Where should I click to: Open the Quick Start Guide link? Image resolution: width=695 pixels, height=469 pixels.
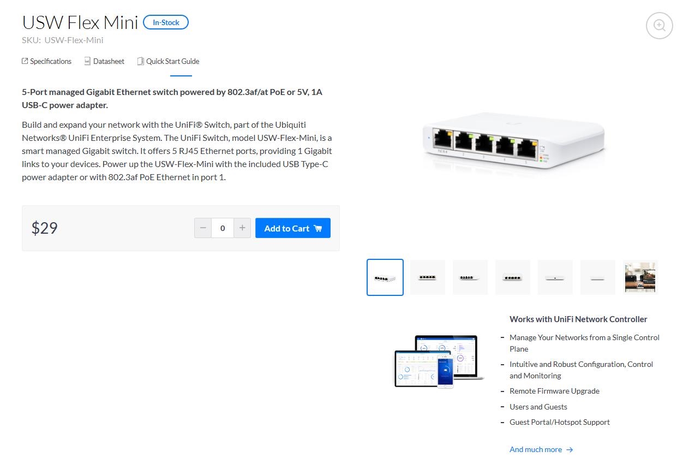click(x=172, y=61)
